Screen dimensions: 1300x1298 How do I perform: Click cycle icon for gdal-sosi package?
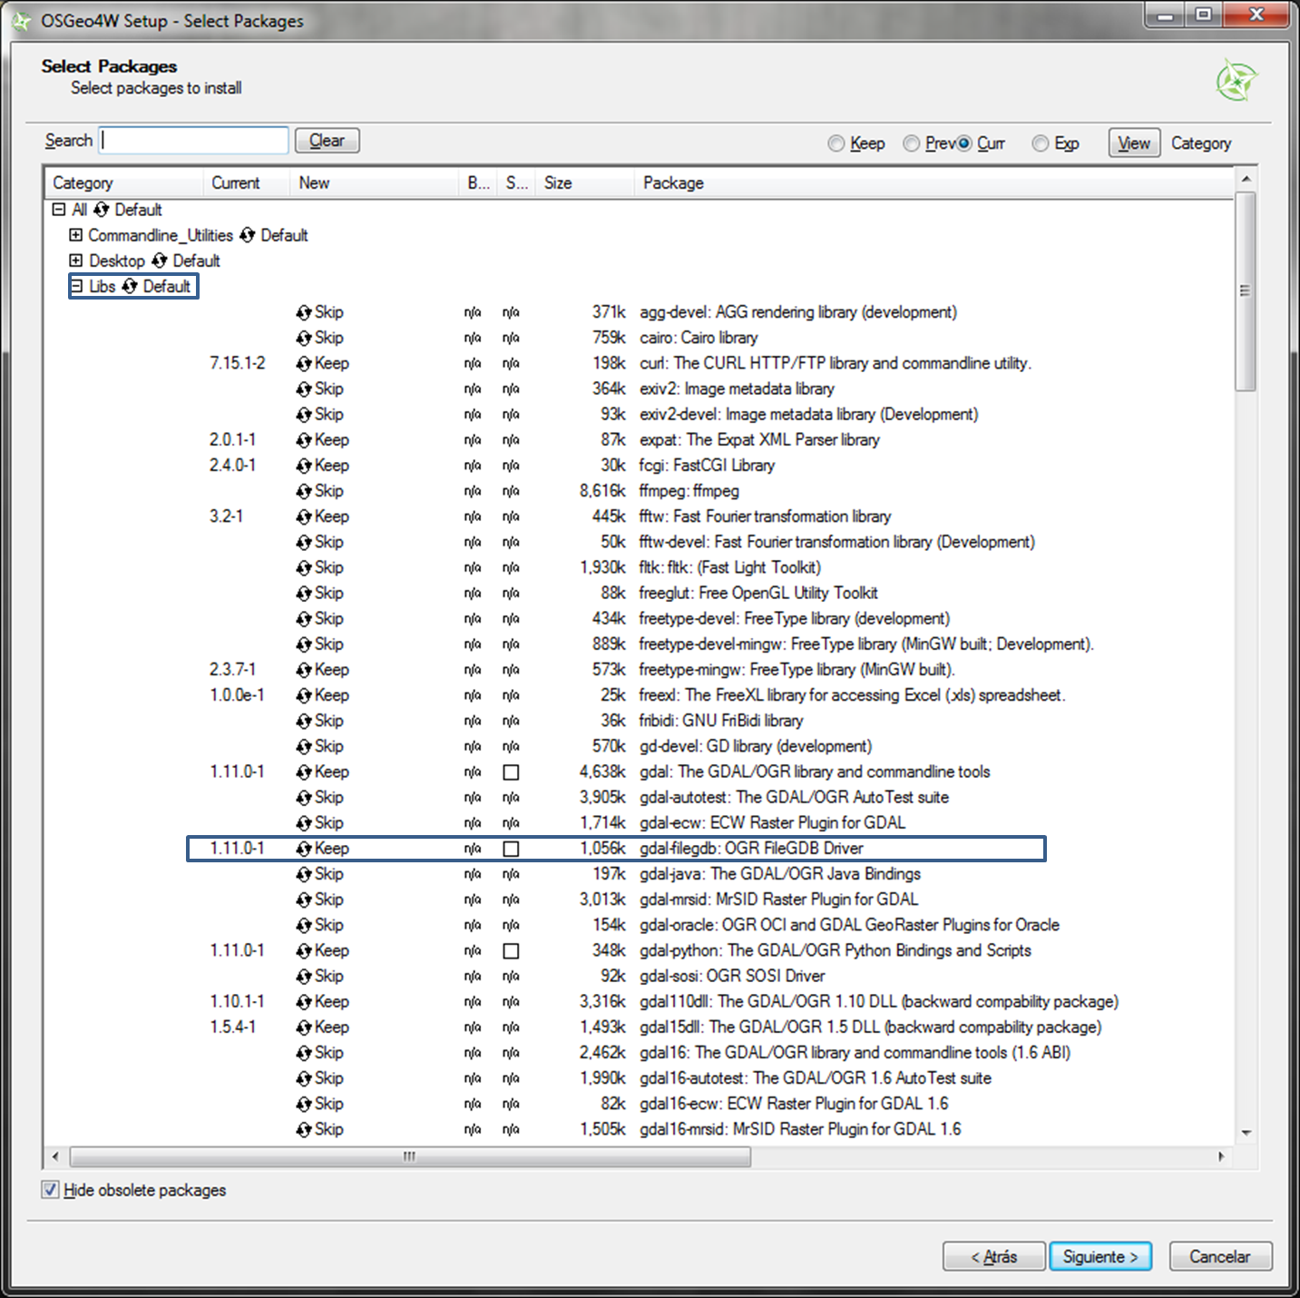click(x=304, y=977)
